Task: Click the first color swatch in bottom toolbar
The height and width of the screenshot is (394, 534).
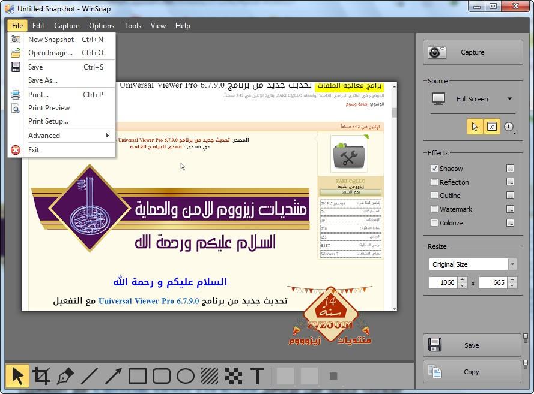Action: pyautogui.click(x=285, y=376)
